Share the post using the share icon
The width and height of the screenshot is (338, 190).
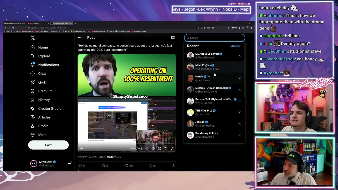pos(173,166)
